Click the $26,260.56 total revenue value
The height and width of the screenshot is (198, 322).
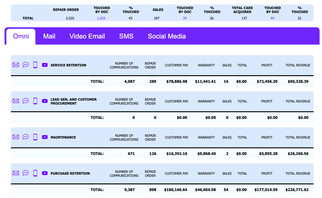point(298,154)
